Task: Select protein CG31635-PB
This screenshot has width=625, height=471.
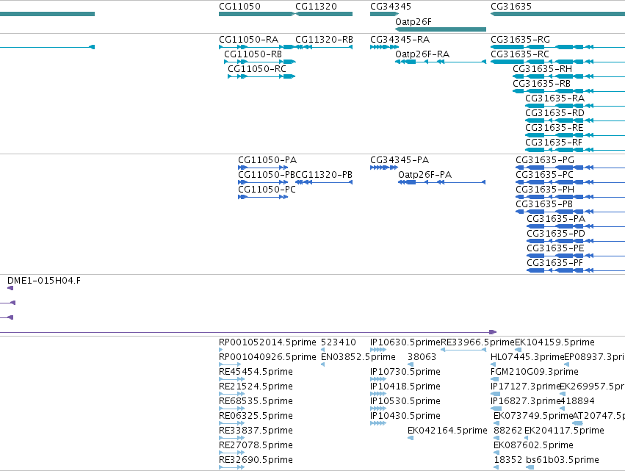Action: (544, 204)
